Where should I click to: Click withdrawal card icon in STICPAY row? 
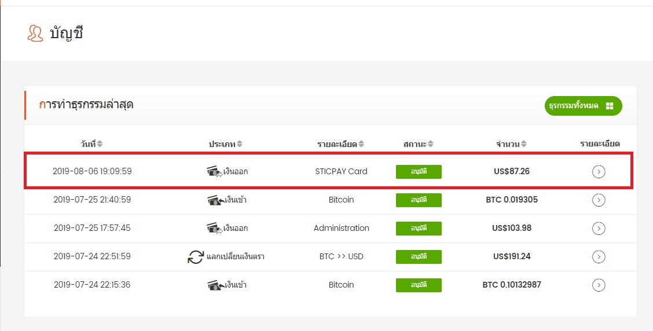pyautogui.click(x=214, y=171)
